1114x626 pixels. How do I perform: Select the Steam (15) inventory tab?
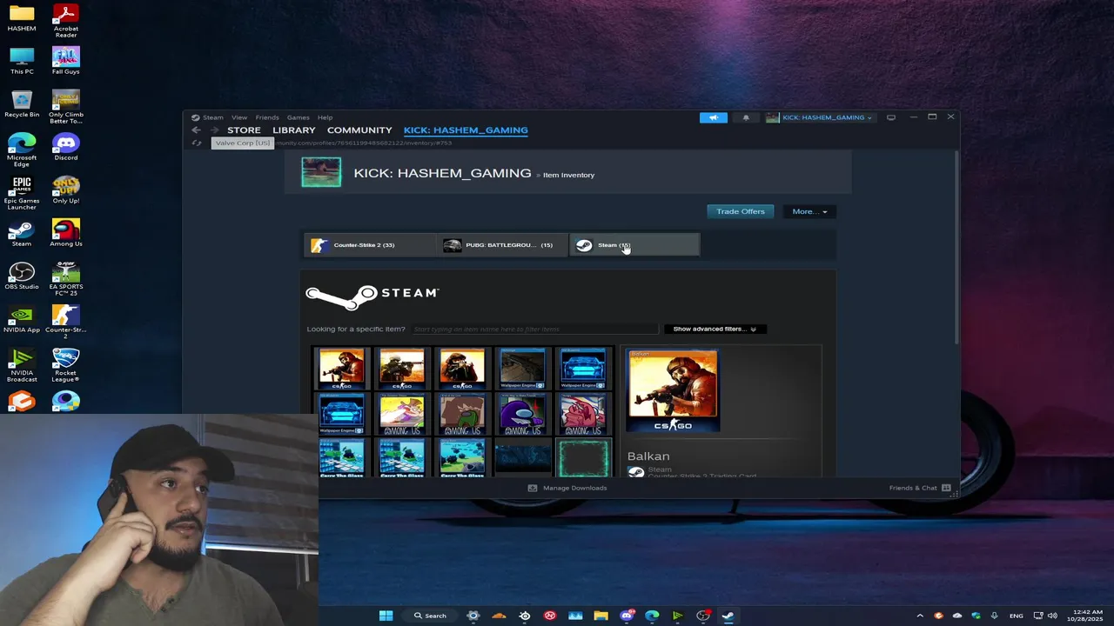(x=634, y=245)
